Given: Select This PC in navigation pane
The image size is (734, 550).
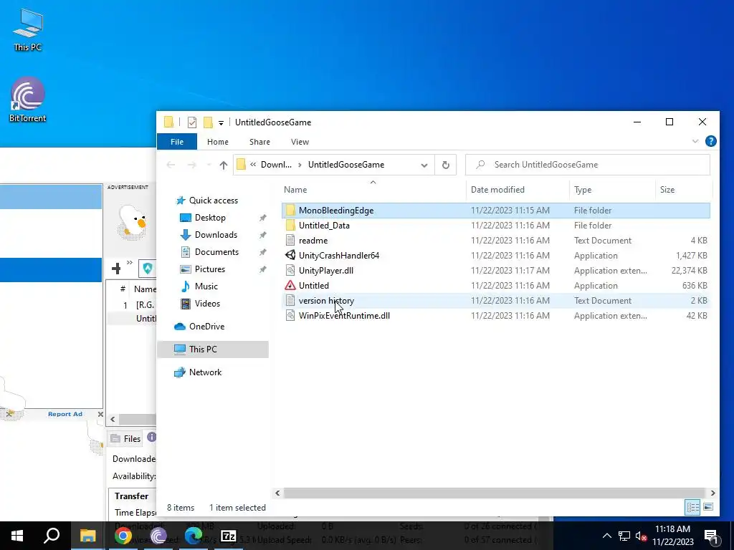Looking at the screenshot, I should tap(213, 349).
